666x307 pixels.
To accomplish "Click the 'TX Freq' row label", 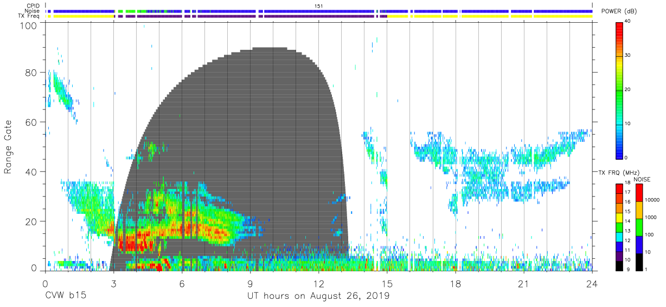I will (29, 16).
